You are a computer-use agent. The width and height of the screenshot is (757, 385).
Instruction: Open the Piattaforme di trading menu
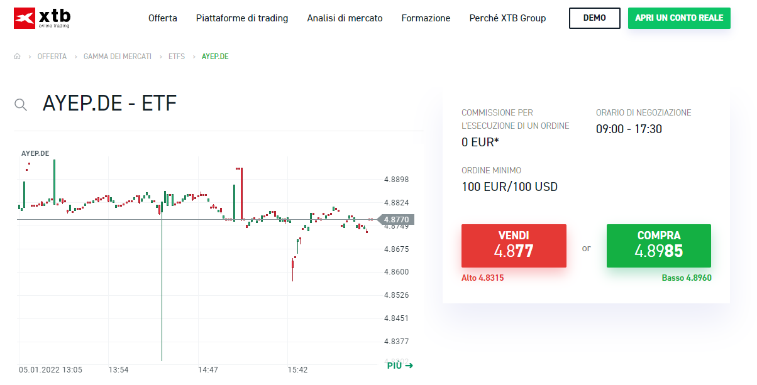point(242,18)
